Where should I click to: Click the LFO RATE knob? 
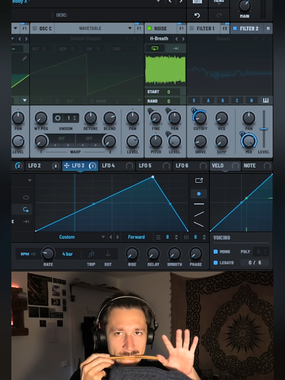click(x=48, y=254)
